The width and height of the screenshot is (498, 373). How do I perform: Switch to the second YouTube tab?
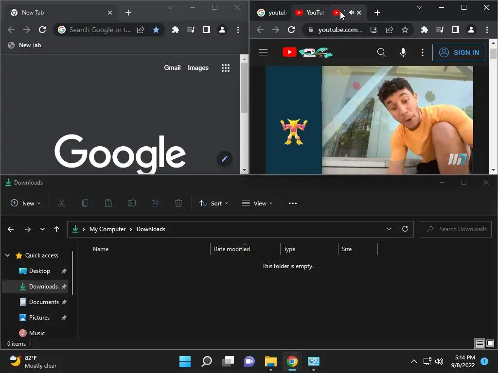(x=310, y=13)
